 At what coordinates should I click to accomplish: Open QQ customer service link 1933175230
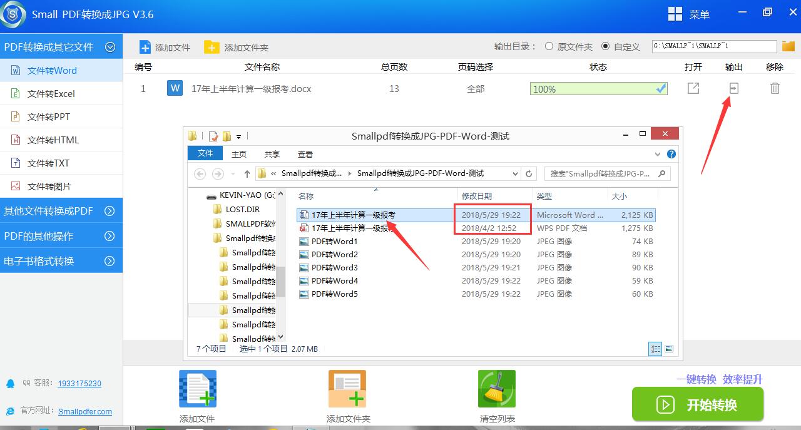pos(79,384)
